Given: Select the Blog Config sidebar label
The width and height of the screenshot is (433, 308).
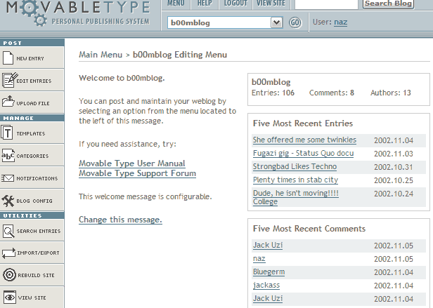Looking at the screenshot, I should (x=34, y=201).
